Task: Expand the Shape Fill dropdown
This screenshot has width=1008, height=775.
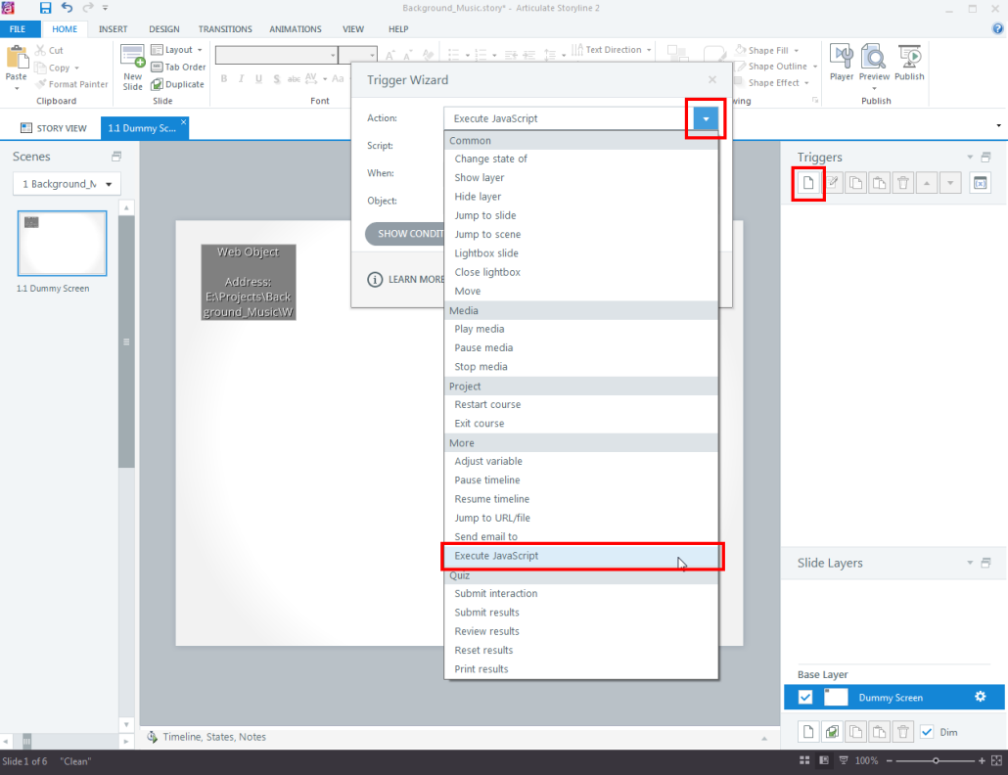Action: tap(767, 49)
